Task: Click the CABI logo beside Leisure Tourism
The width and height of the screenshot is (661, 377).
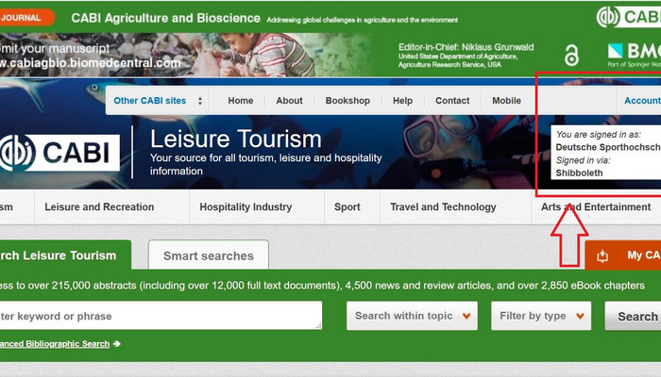Action: click(59, 153)
